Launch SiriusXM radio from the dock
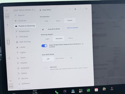The image size is (125, 94). (x=73, y=91)
